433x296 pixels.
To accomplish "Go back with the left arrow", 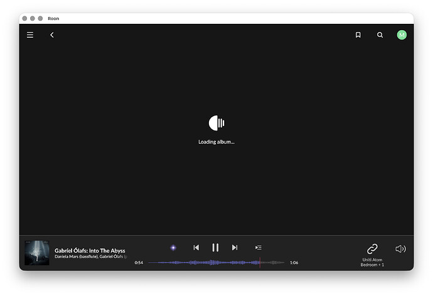I will pos(52,35).
